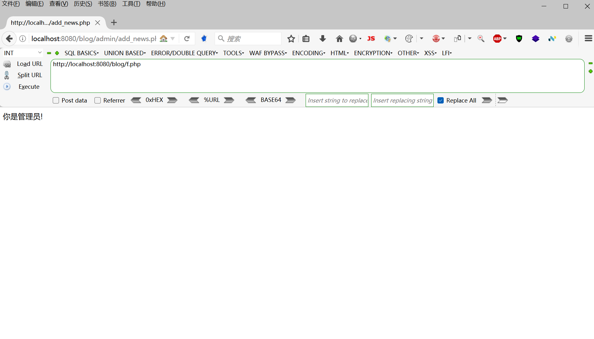594x339 pixels.
Task: Open the INT type dropdown
Action: coord(23,53)
